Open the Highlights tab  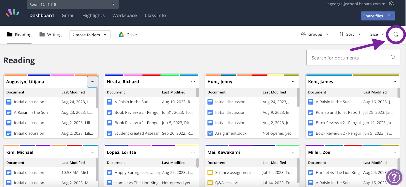point(93,15)
